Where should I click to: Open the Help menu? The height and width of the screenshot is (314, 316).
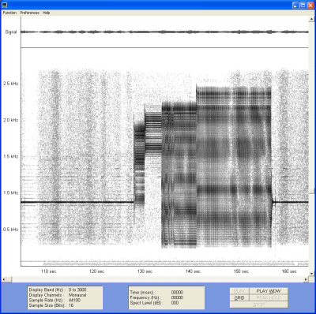point(47,13)
